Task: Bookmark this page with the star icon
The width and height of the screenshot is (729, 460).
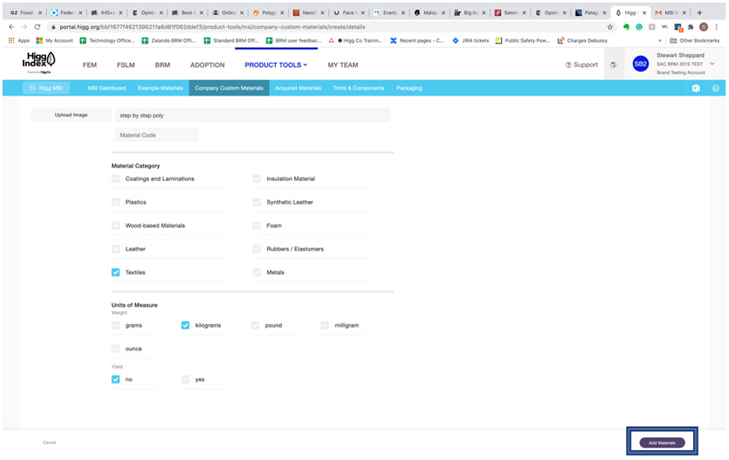Action: pyautogui.click(x=610, y=27)
